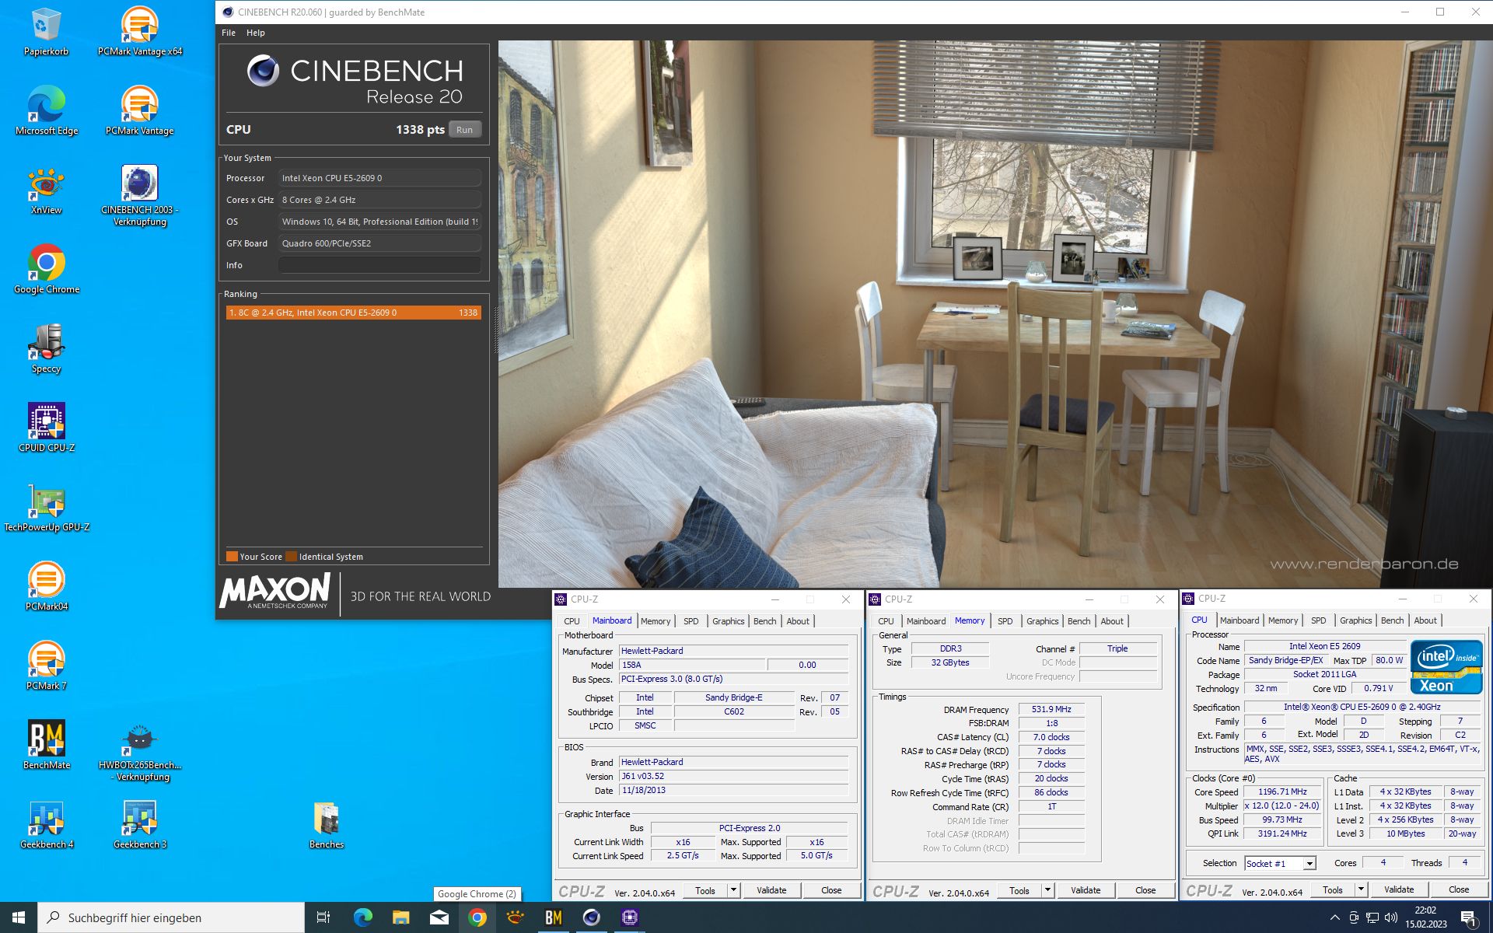1493x933 pixels.
Task: Click the Core Speed 1196.71 MHz value
Action: 1282,792
